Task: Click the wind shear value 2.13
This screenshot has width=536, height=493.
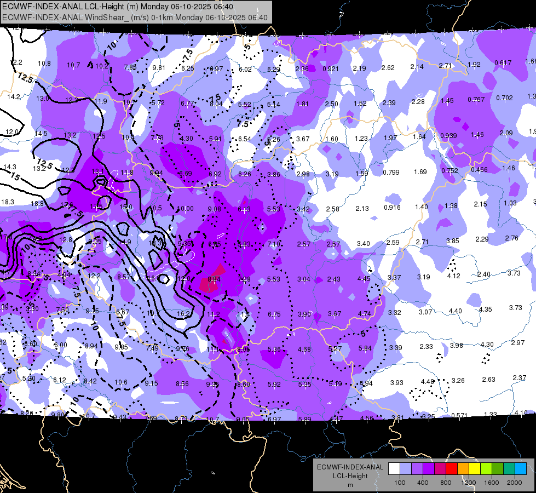Action: [362, 209]
